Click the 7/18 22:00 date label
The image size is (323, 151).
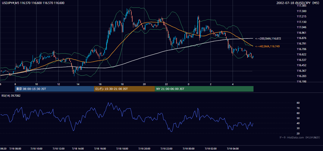click(x=166, y=148)
